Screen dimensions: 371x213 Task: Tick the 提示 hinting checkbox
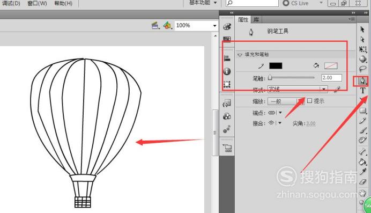[x=309, y=101]
